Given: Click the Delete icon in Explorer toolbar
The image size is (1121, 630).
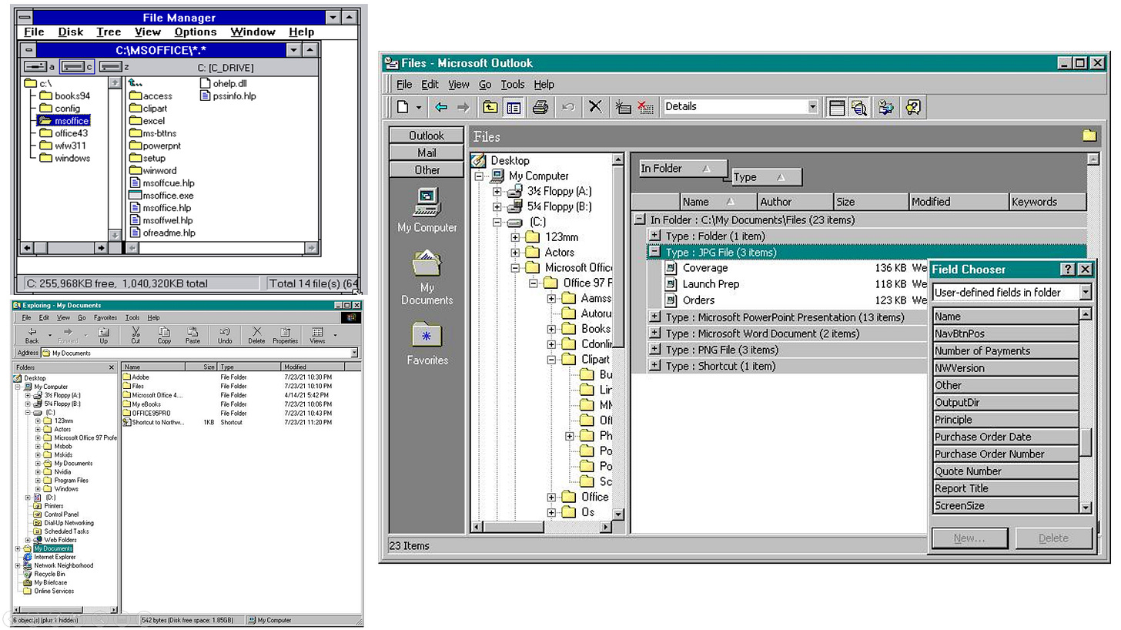Looking at the screenshot, I should [x=256, y=332].
